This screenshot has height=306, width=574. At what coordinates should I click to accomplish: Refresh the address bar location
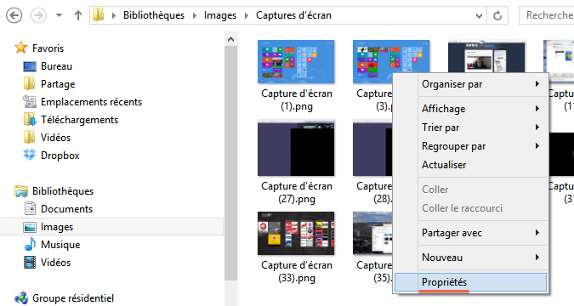[497, 16]
